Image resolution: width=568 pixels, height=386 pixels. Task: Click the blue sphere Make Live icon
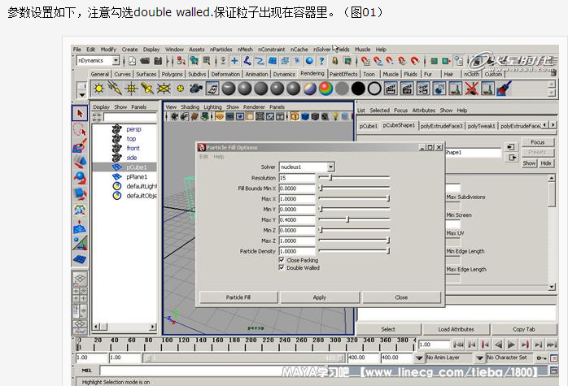[309, 61]
